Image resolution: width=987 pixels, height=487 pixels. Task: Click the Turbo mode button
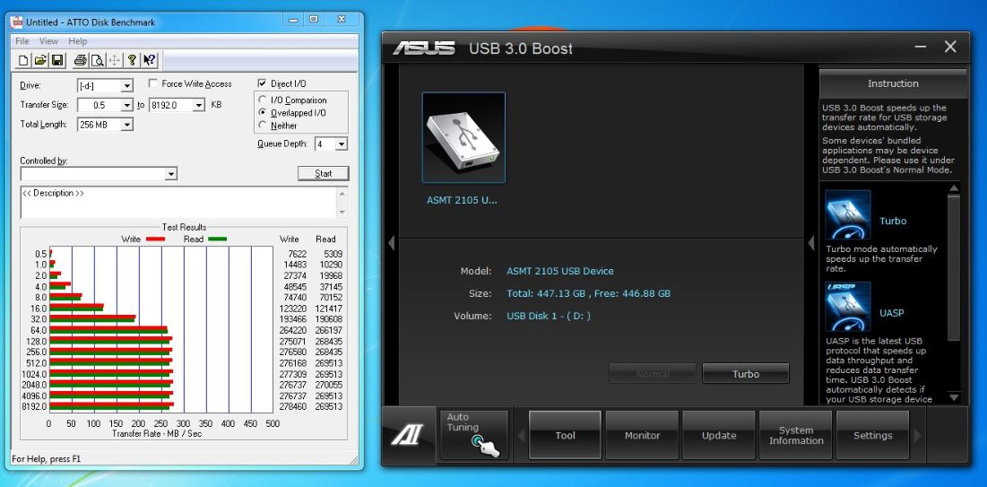pyautogui.click(x=745, y=374)
